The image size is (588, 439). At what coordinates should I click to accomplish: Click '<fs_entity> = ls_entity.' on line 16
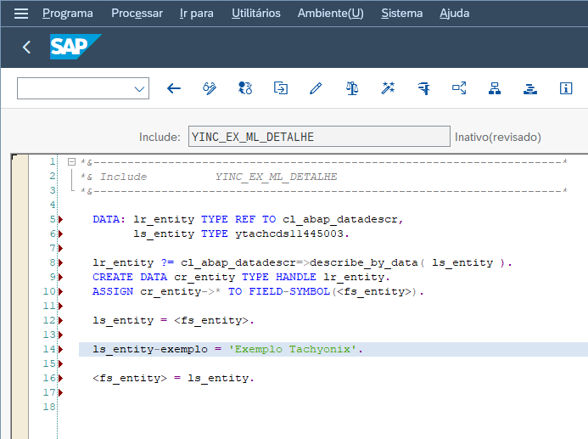(173, 378)
